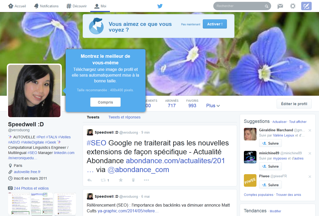
Task: Dismiss the Géraldine Marchand suggestion
Action: [310, 130]
